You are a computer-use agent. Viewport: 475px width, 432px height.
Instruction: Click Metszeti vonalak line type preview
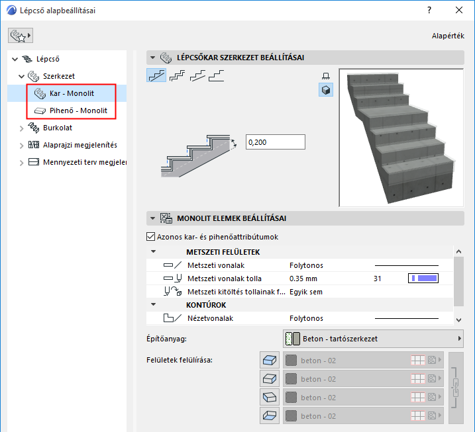(407, 265)
